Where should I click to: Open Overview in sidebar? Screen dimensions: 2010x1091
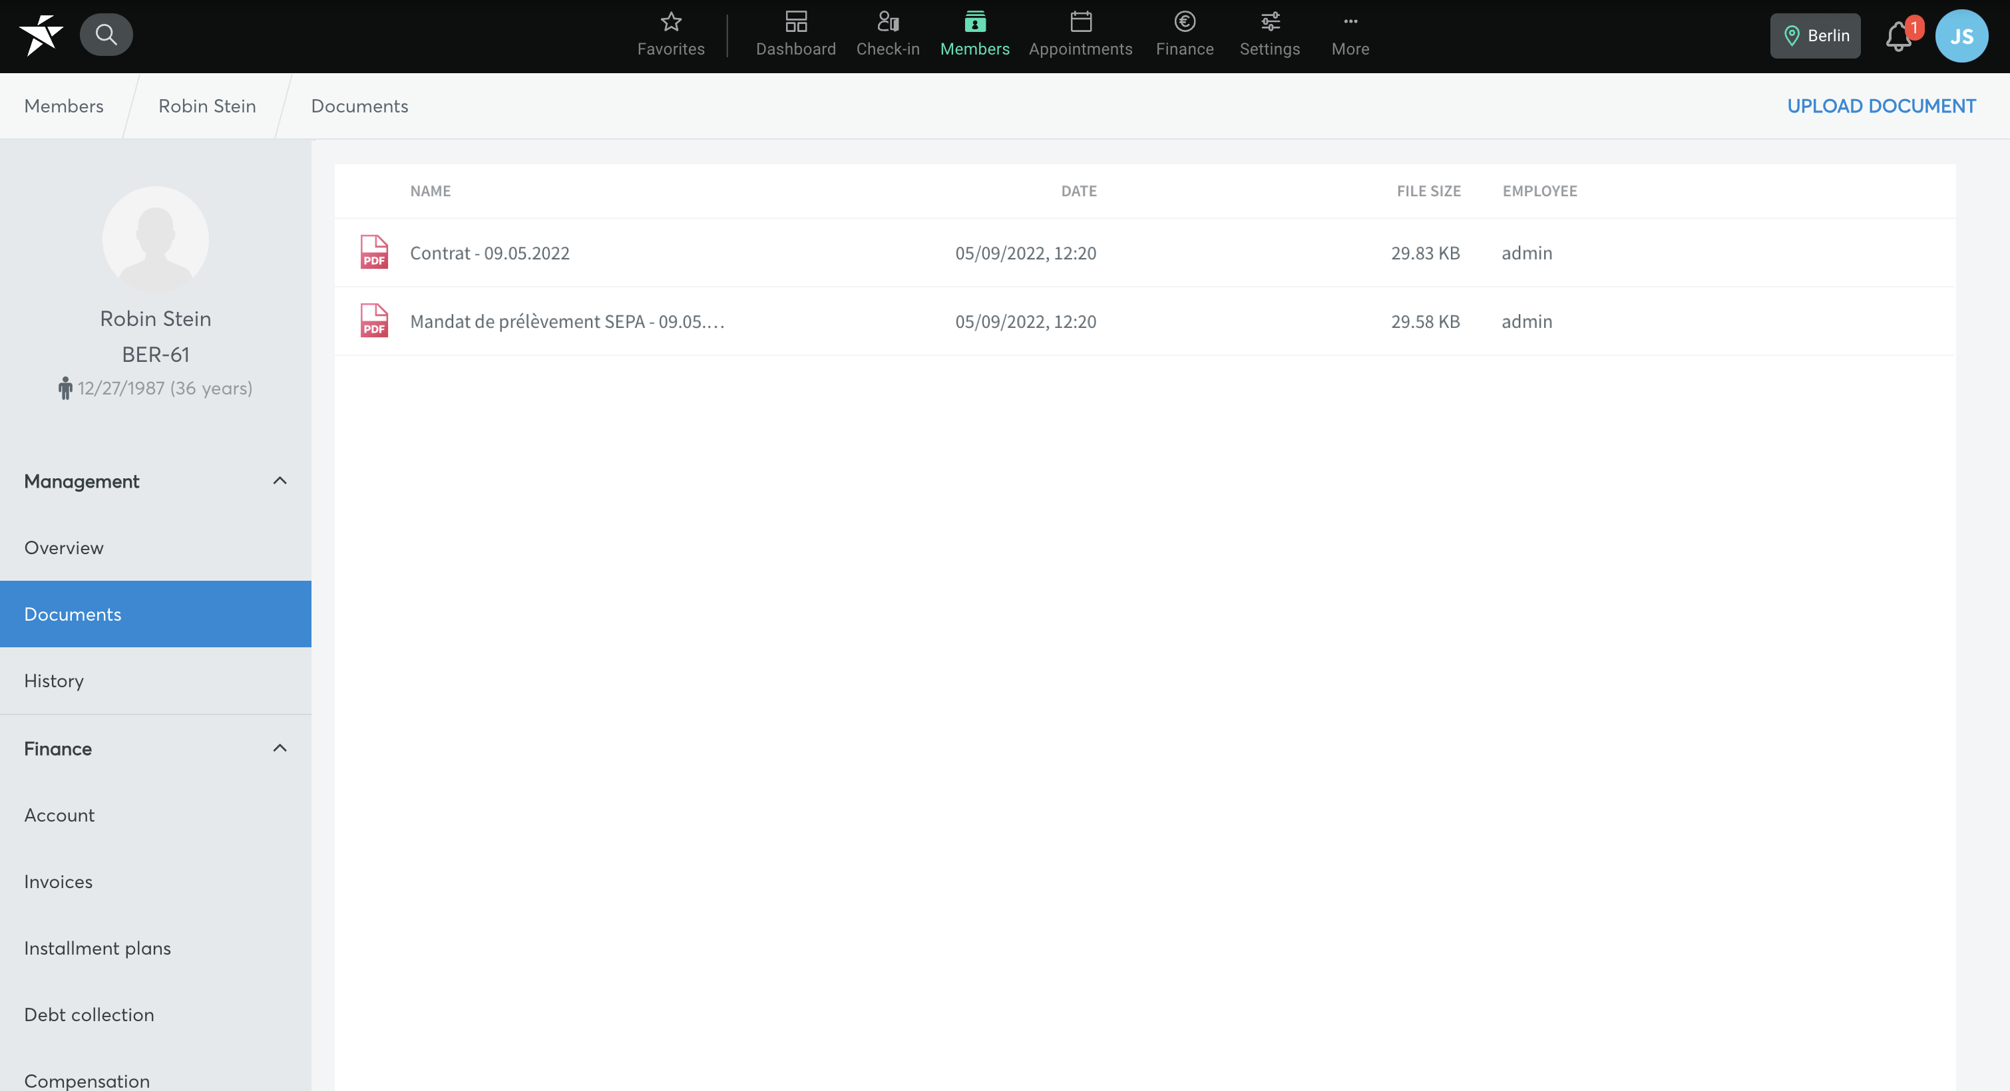point(155,547)
